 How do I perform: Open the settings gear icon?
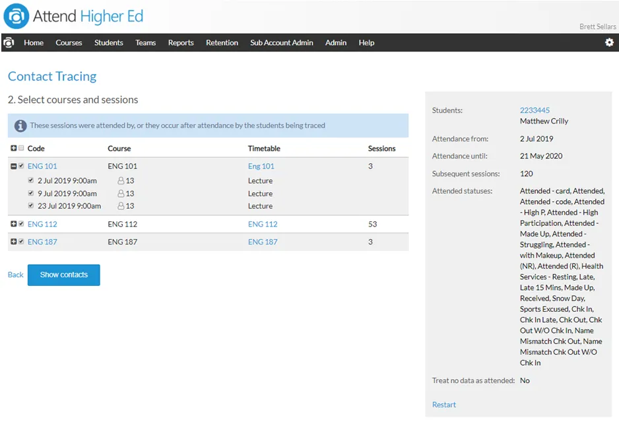coord(609,42)
